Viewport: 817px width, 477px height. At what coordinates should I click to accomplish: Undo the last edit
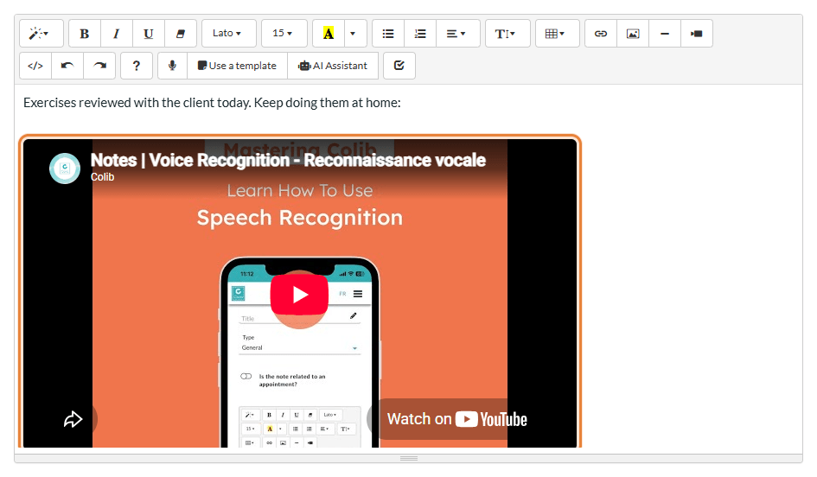[67, 66]
